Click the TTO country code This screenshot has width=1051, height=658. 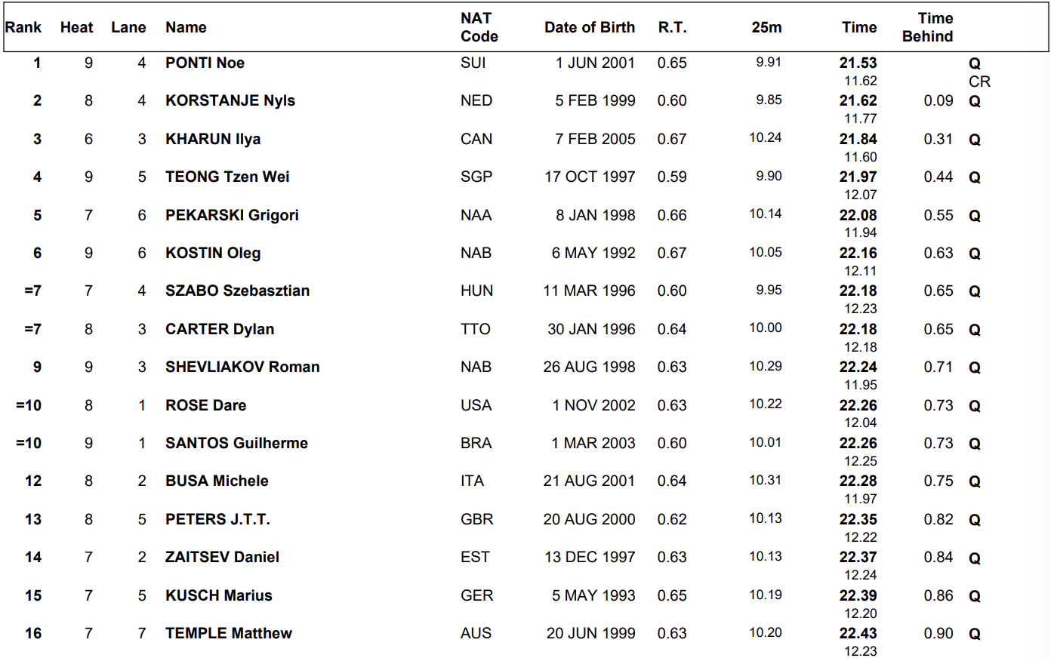(x=475, y=329)
